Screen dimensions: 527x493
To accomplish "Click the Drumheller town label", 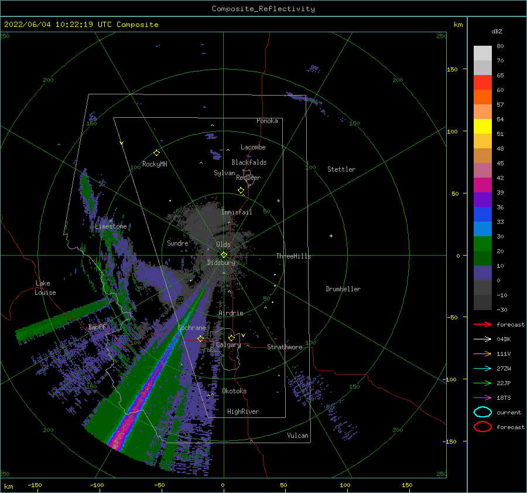I will [343, 289].
